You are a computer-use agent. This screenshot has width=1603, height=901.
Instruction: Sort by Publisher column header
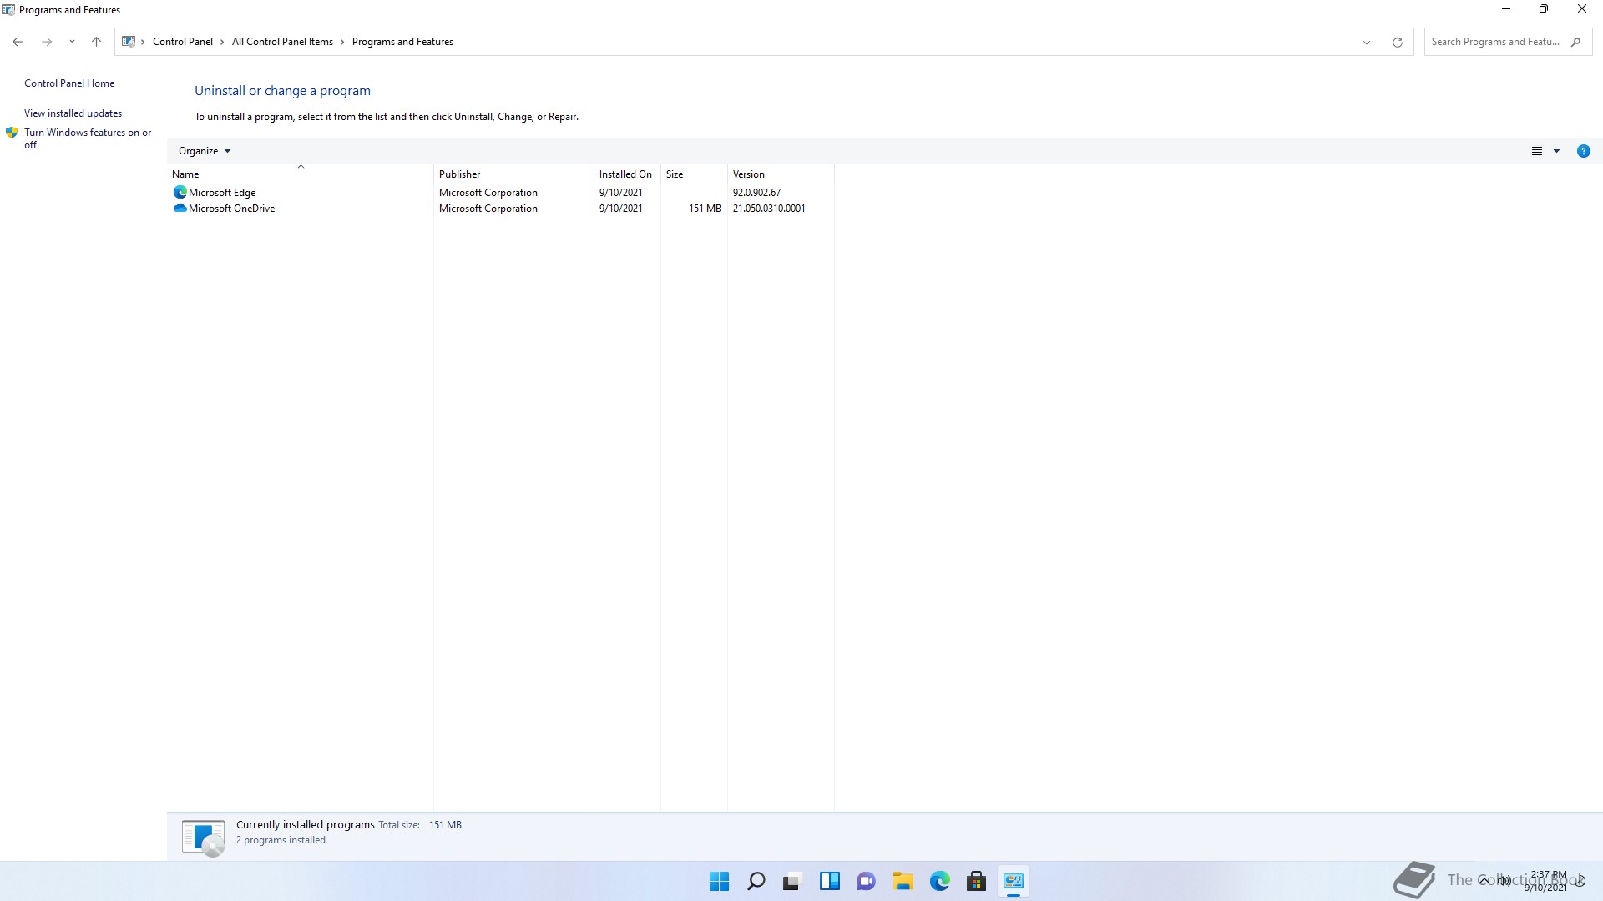coord(513,174)
